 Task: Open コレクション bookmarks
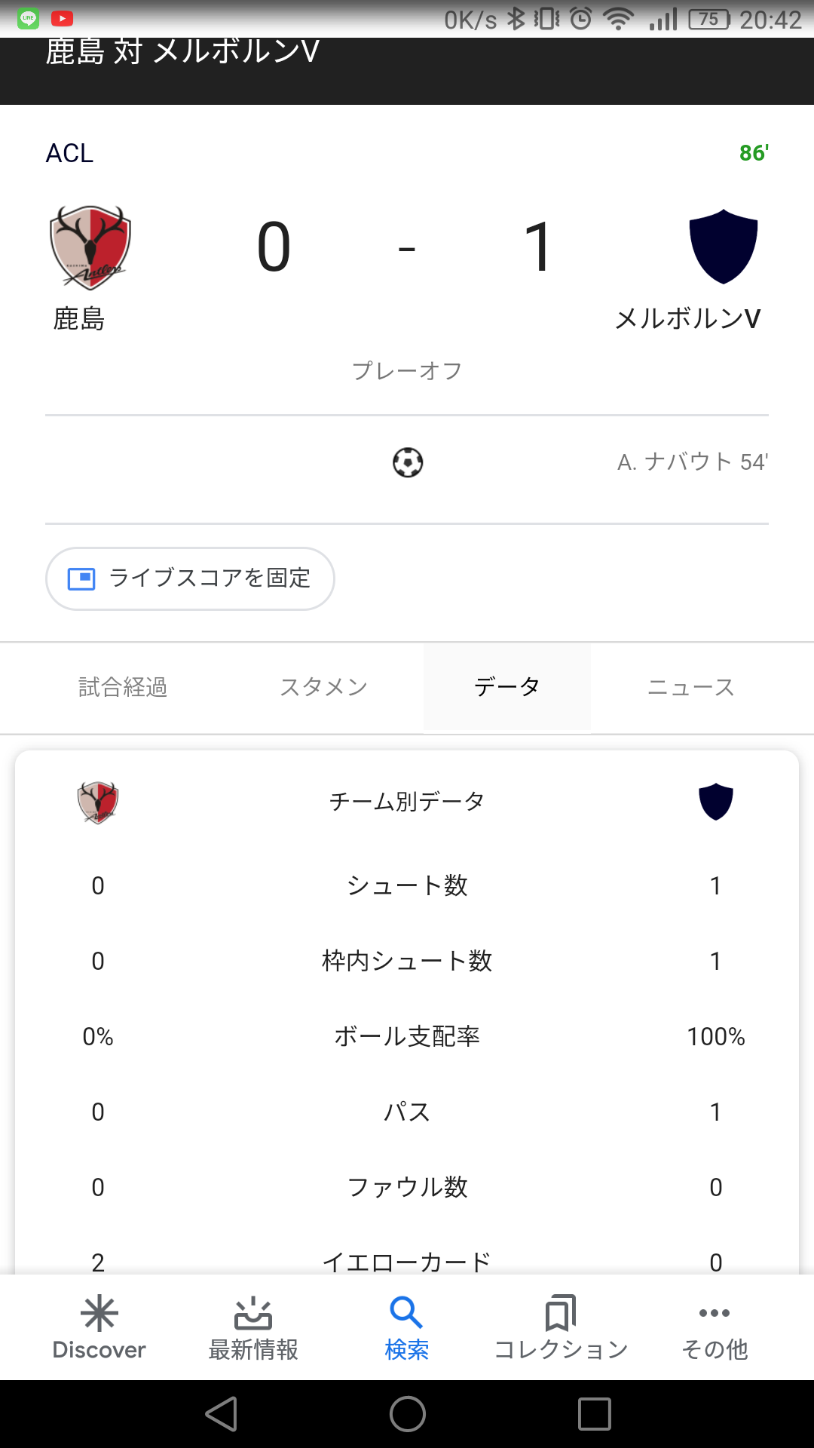pyautogui.click(x=561, y=1329)
